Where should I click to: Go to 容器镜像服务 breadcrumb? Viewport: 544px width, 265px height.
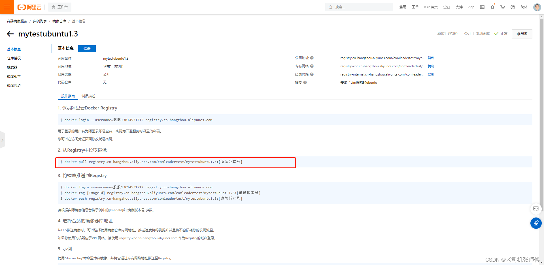tap(17, 21)
